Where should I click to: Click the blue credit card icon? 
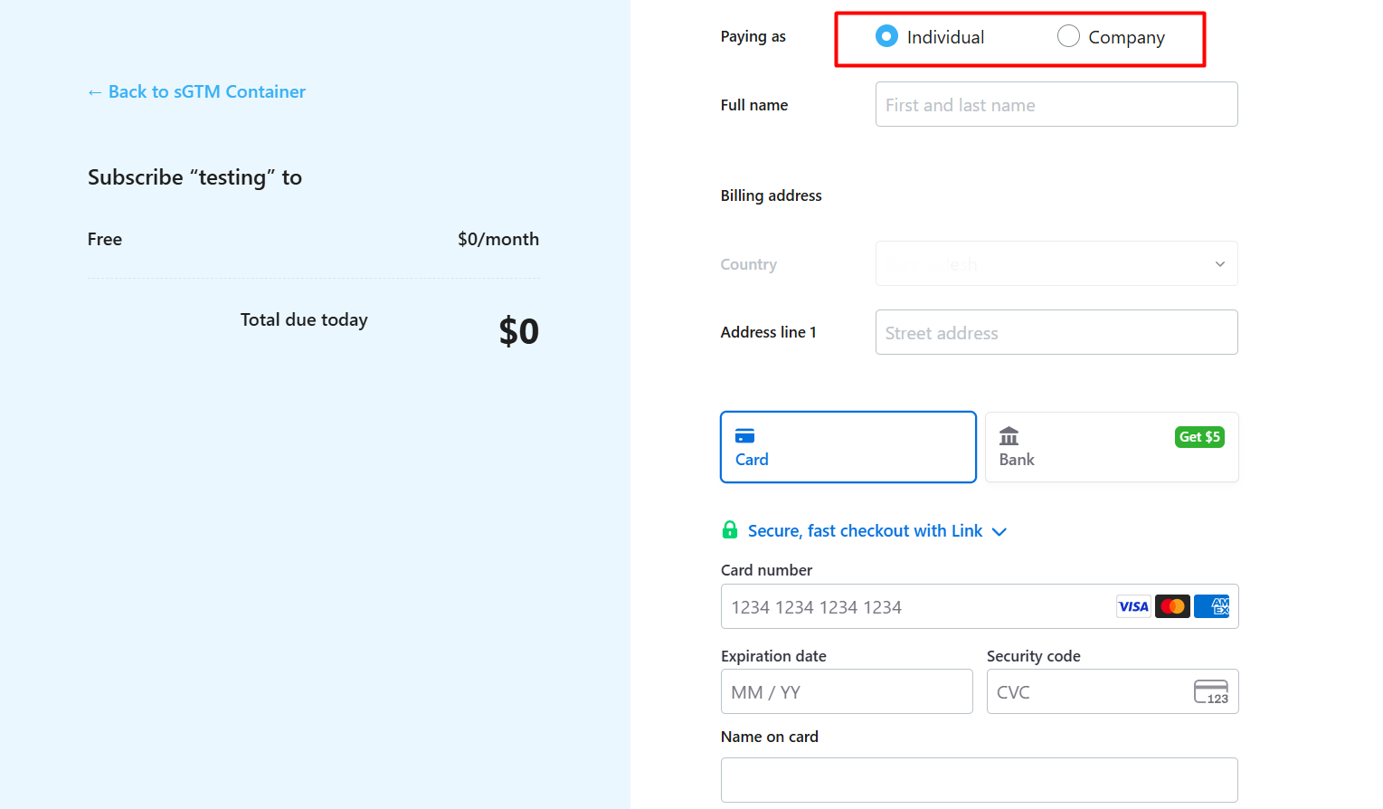click(x=744, y=436)
